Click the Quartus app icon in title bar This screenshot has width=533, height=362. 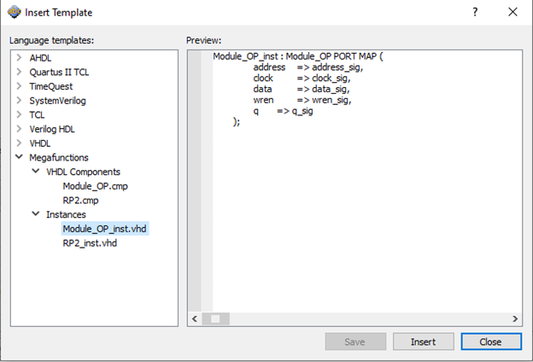pos(15,13)
